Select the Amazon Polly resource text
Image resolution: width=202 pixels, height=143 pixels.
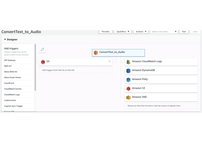pyautogui.click(x=140, y=79)
